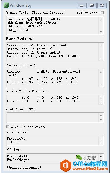Click Status Bar Text down arrow
Image resolution: width=110 pixels, height=174 pixels.
click(101, 120)
